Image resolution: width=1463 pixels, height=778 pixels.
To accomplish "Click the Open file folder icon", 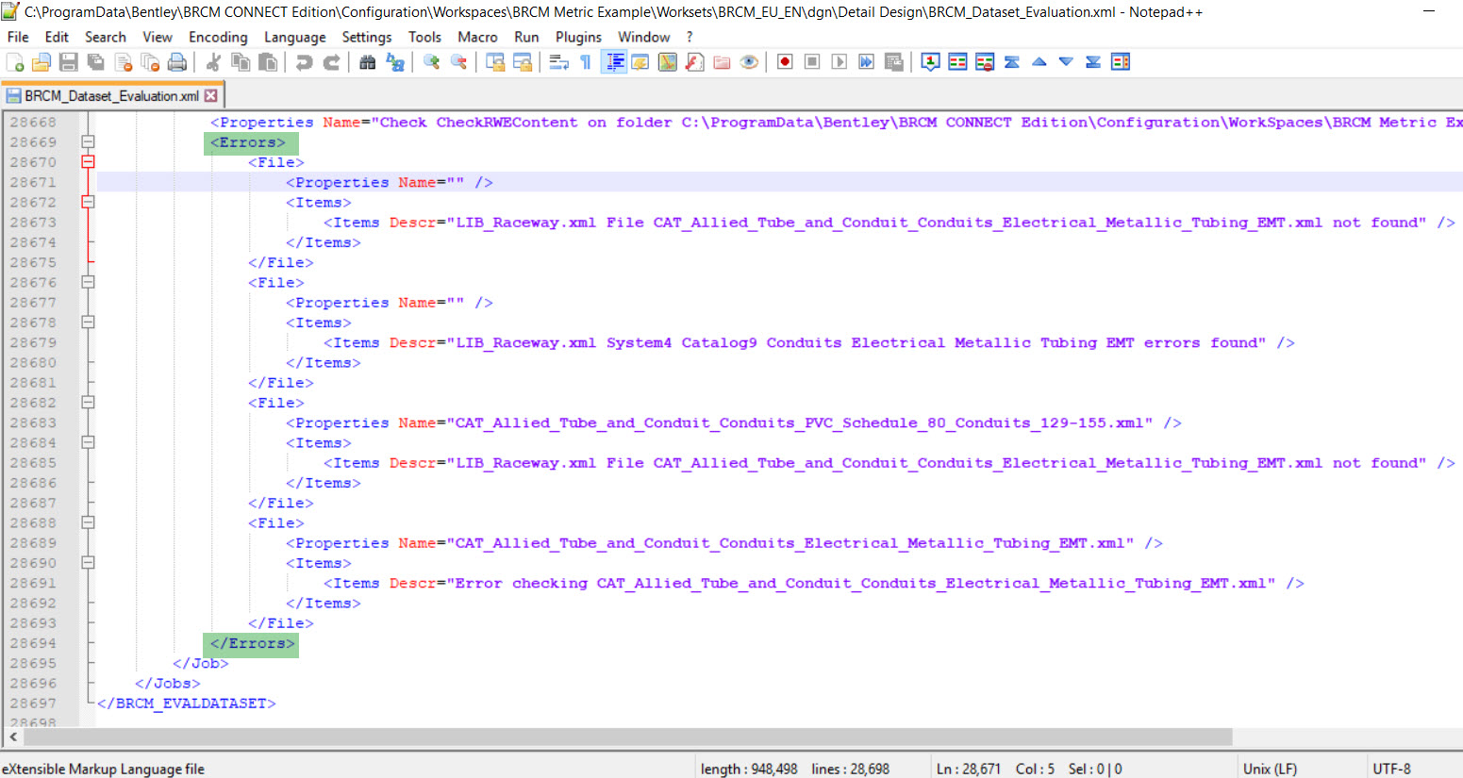I will point(42,62).
